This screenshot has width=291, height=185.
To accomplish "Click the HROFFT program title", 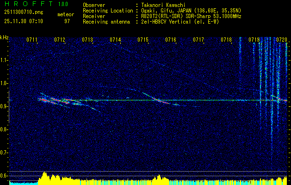I will pyautogui.click(x=29, y=4).
